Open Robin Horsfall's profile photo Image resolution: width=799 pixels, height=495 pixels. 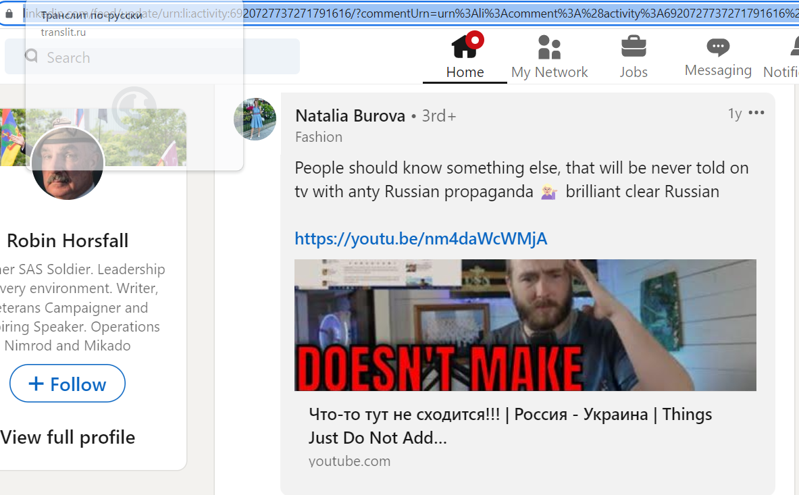point(68,163)
